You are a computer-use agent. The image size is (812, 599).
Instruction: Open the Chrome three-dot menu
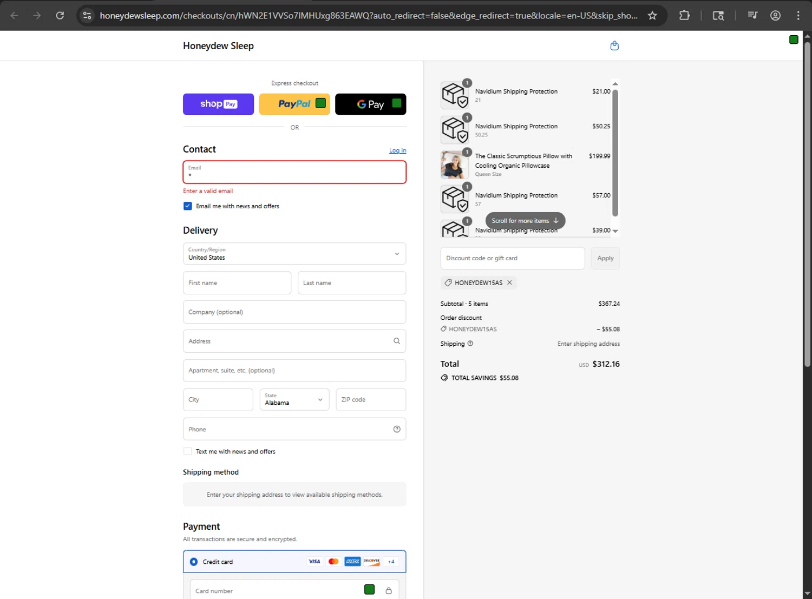[x=798, y=16]
